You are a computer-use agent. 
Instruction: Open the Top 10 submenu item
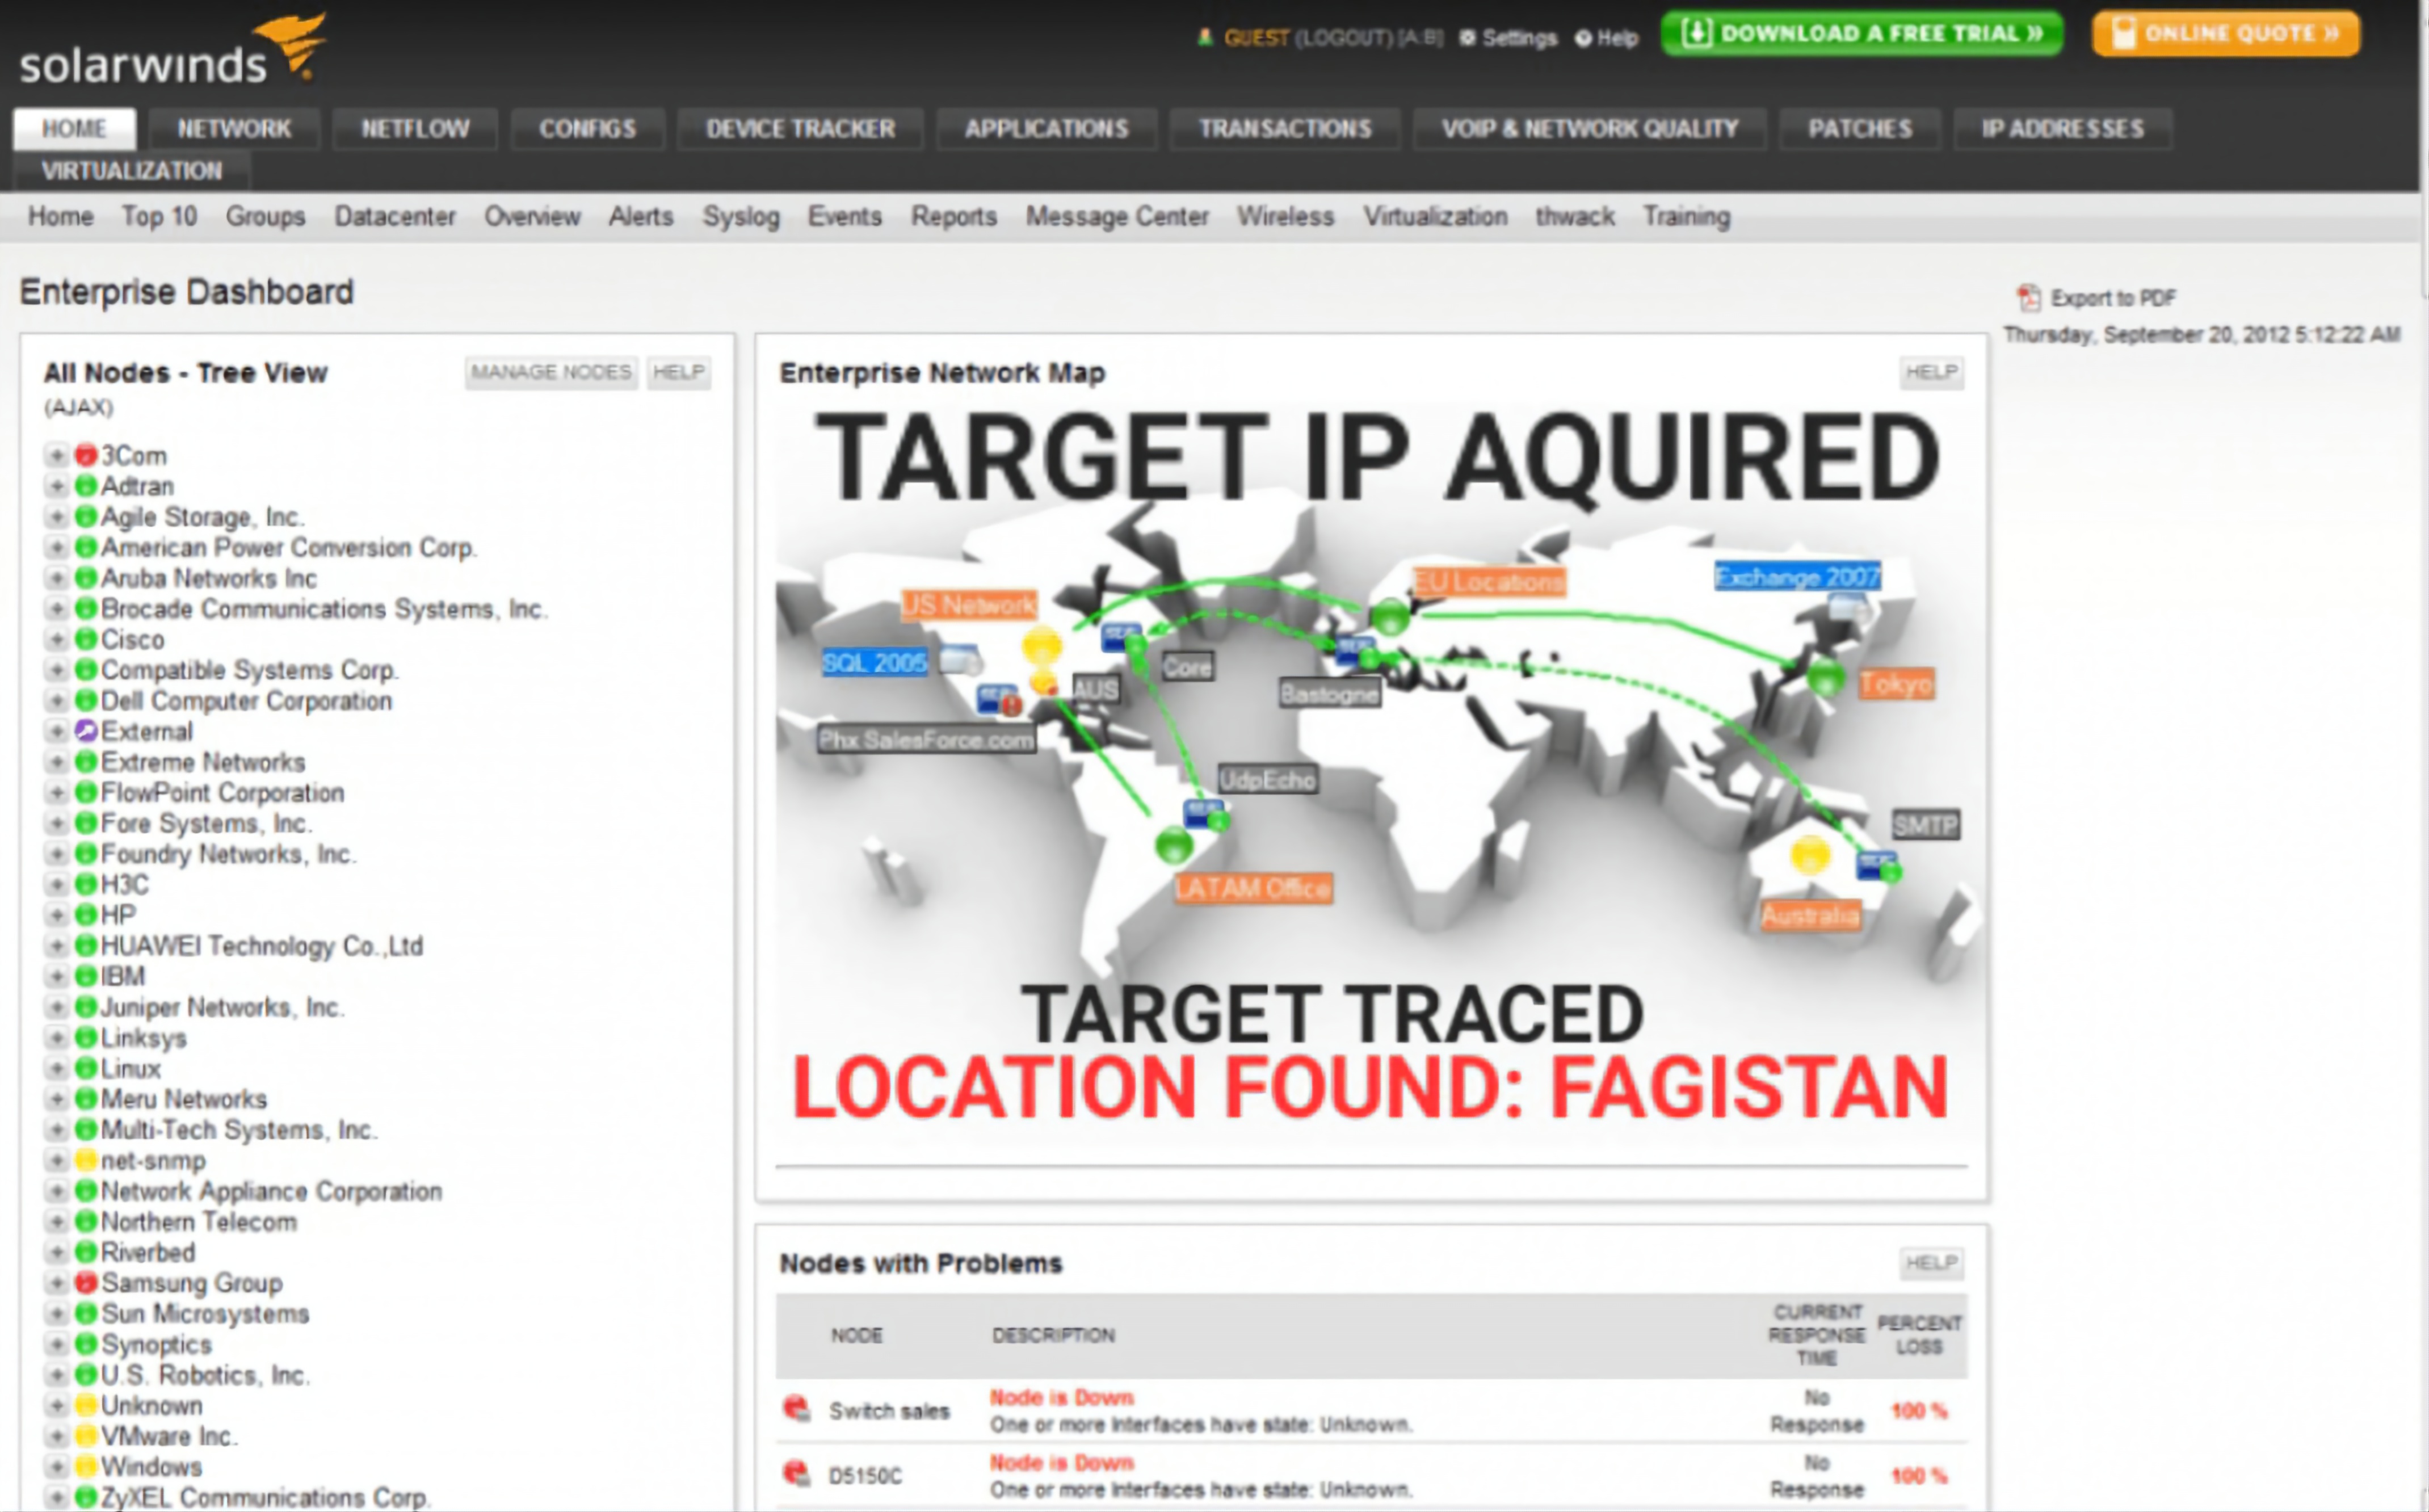coord(159,217)
